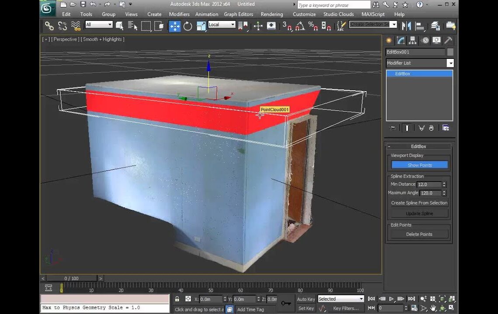Image resolution: width=498 pixels, height=314 pixels.
Task: Open the MAXScript menu
Action: pos(372,14)
